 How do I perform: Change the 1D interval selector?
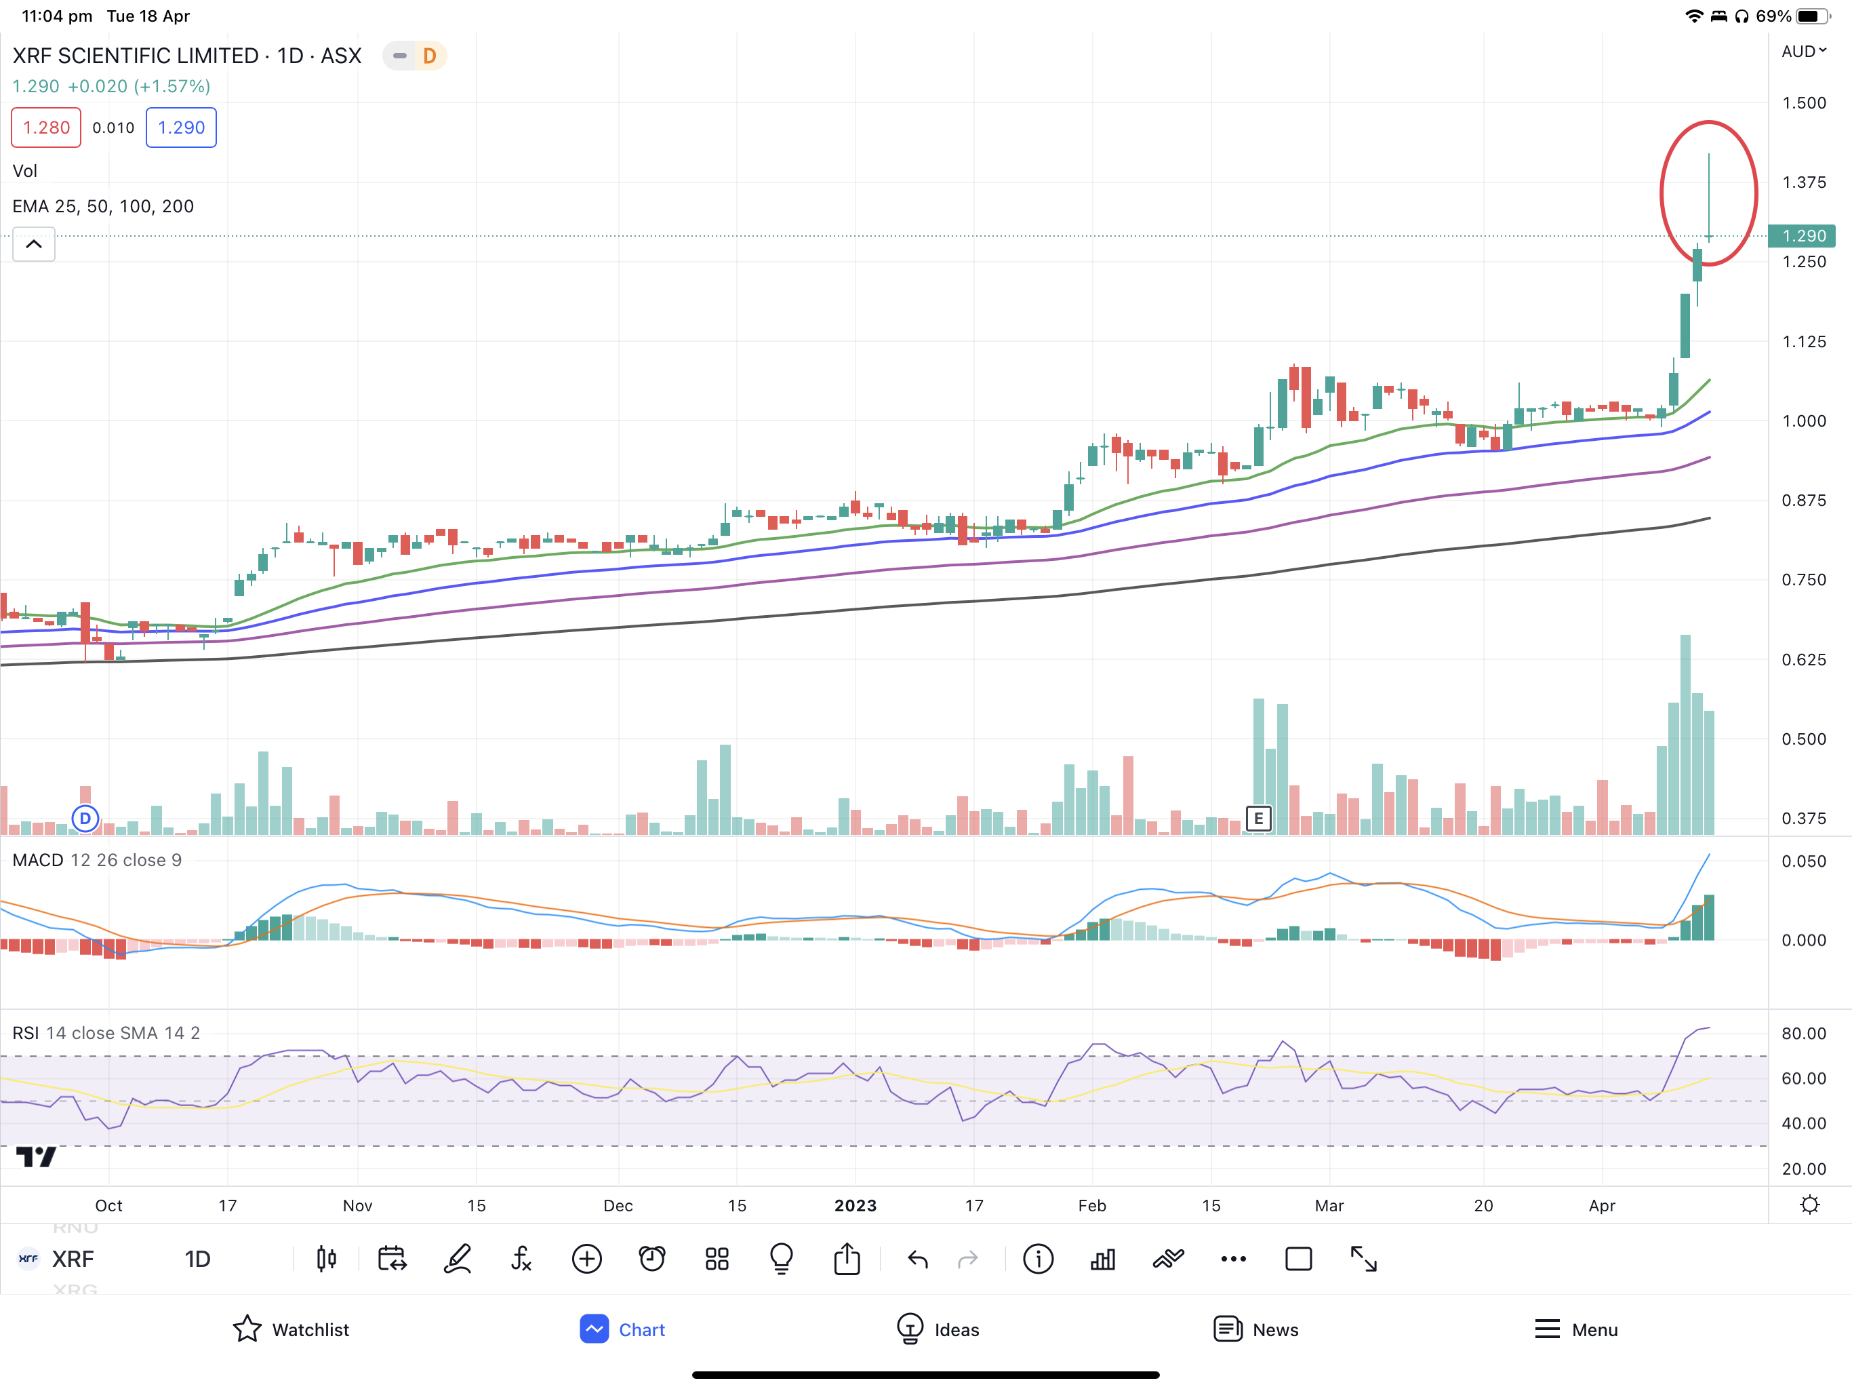pos(197,1258)
